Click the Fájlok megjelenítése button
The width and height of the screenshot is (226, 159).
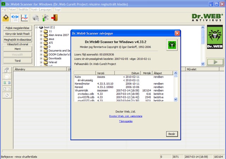click(18, 28)
